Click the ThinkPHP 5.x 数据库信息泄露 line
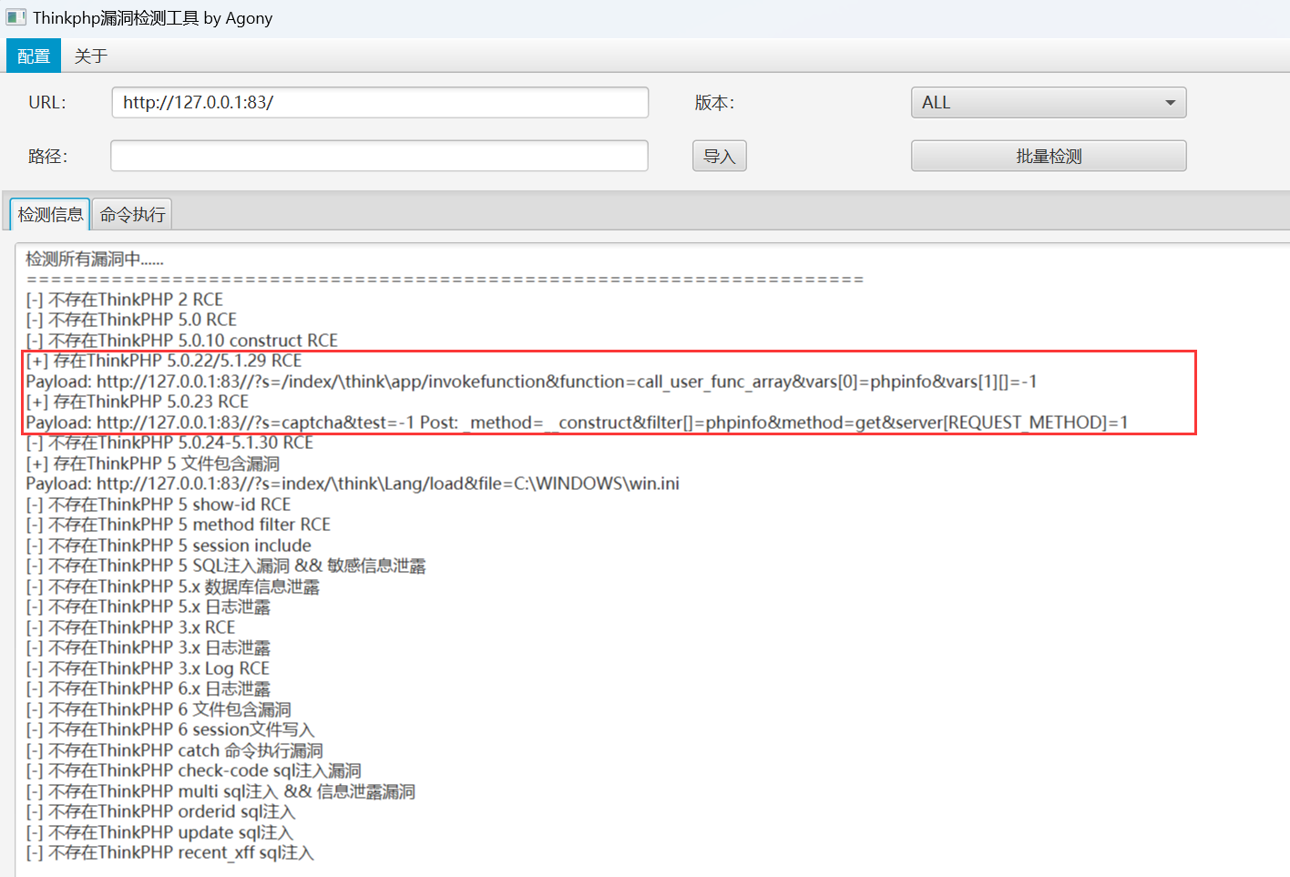Viewport: 1290px width, 877px height. [x=173, y=586]
